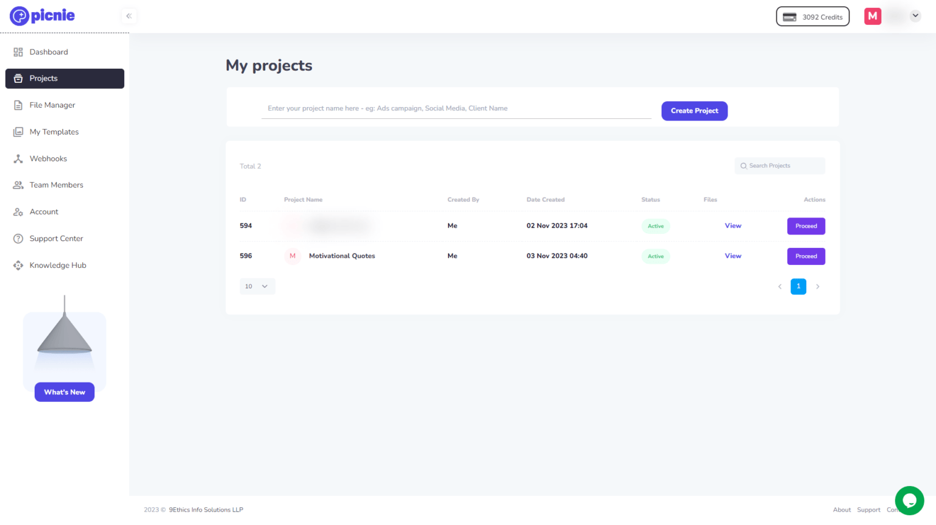Open the Knowledge Hub

point(58,265)
